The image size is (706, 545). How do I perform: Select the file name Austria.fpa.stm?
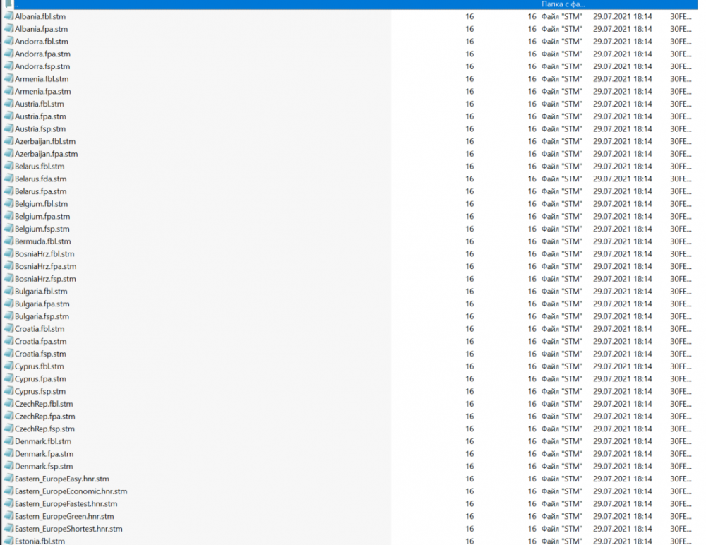coord(40,116)
